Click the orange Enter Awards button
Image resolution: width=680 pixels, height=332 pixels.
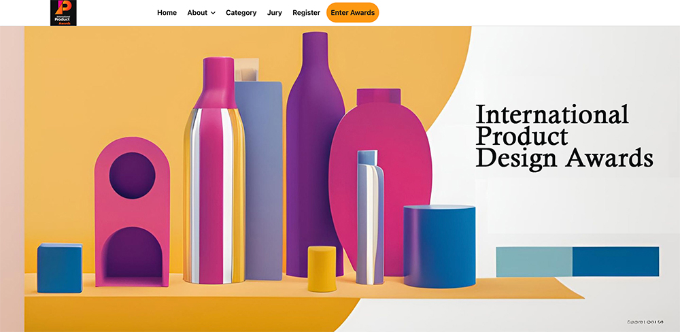352,12
